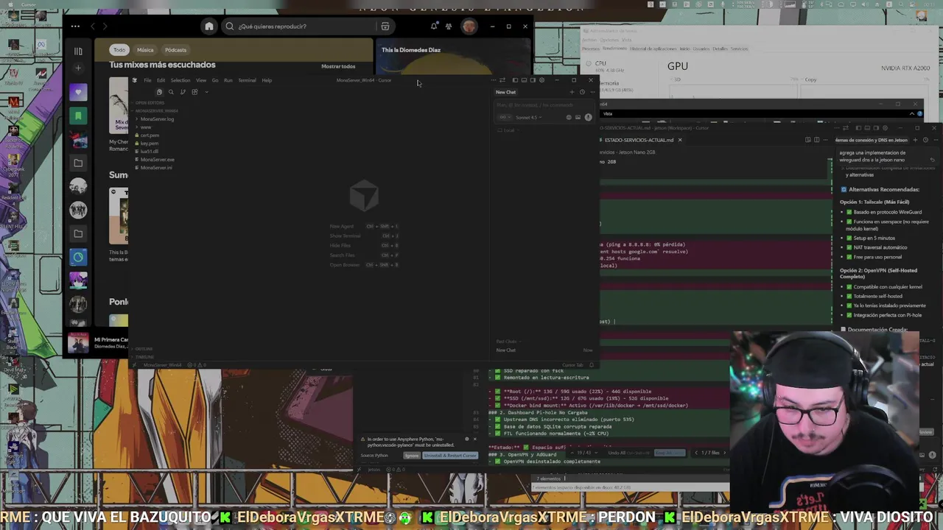This screenshot has height=530, width=943.
Task: Collapse MONASERVER_WIN64 folder section
Action: [x=156, y=111]
